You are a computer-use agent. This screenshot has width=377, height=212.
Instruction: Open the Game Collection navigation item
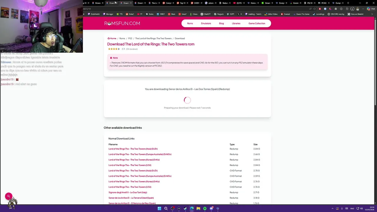(x=257, y=23)
